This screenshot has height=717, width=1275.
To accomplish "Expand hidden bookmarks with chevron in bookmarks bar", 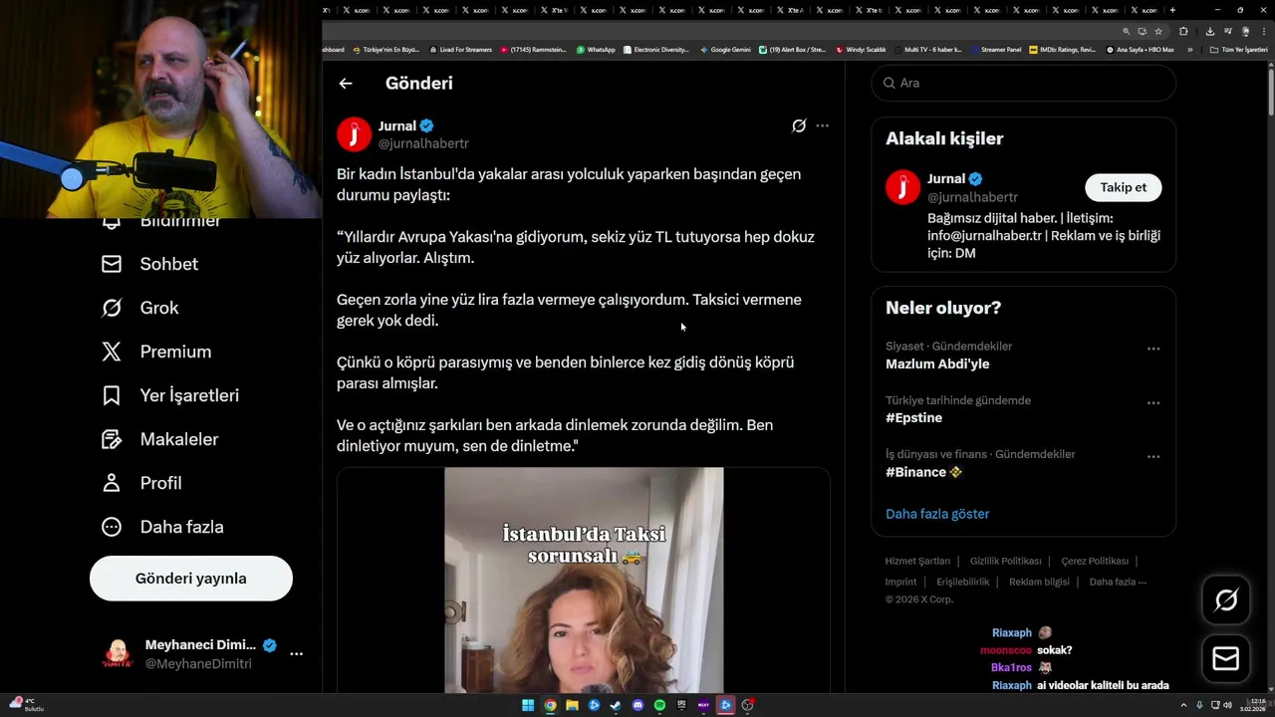I will (x=1189, y=50).
